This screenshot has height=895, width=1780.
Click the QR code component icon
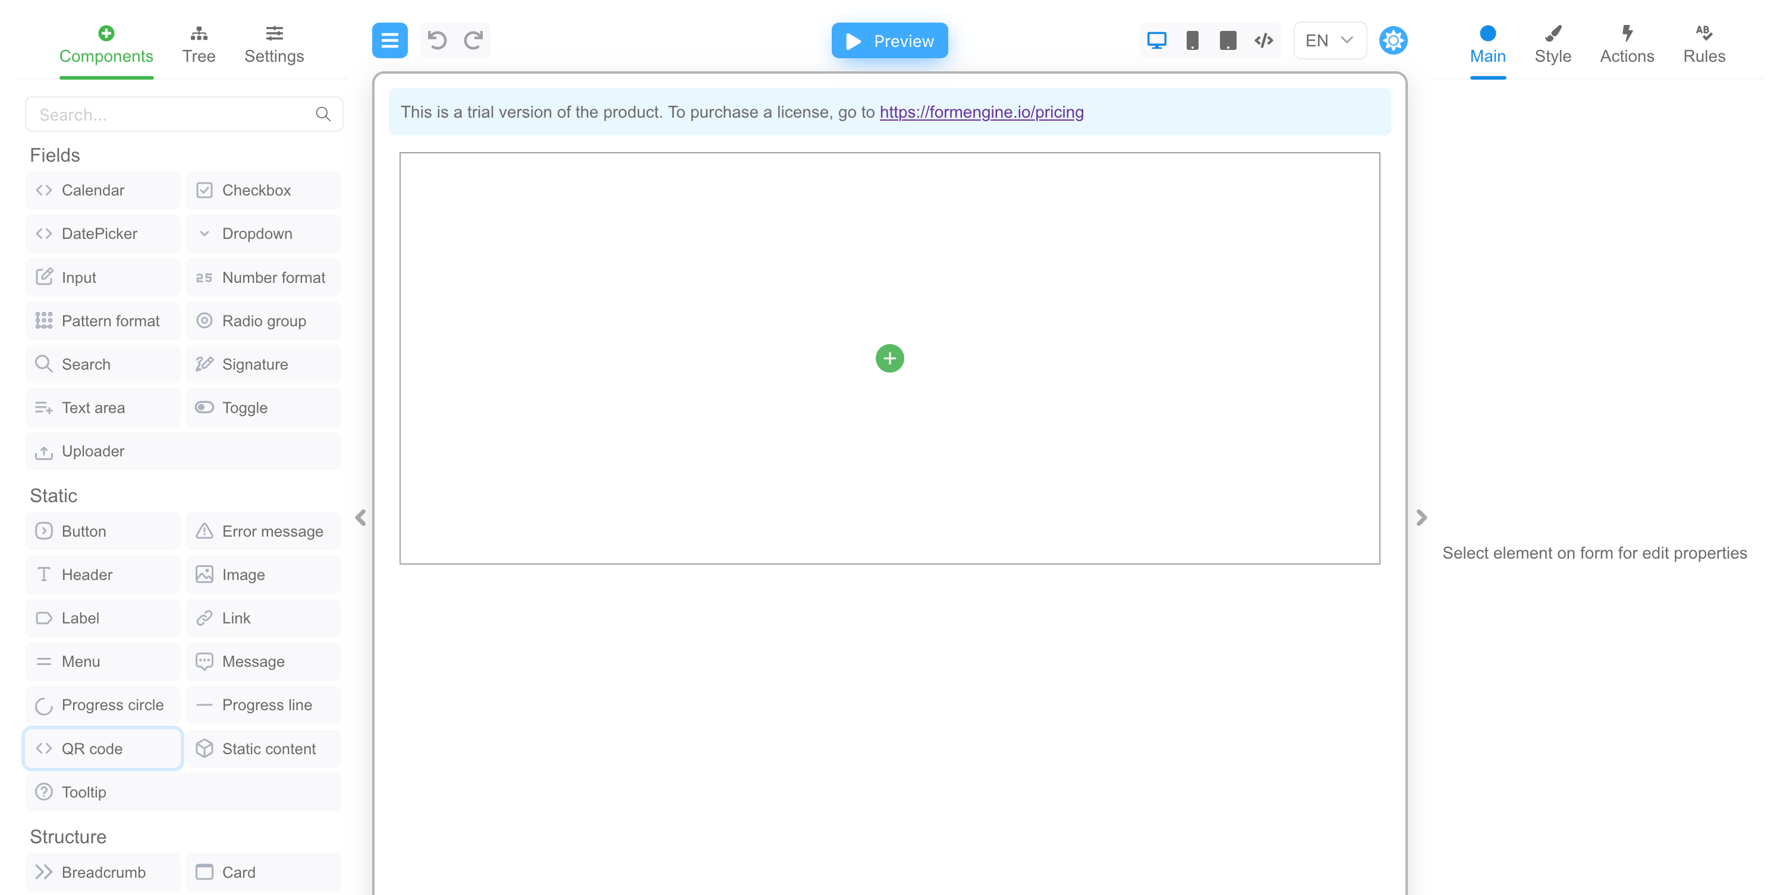click(43, 749)
